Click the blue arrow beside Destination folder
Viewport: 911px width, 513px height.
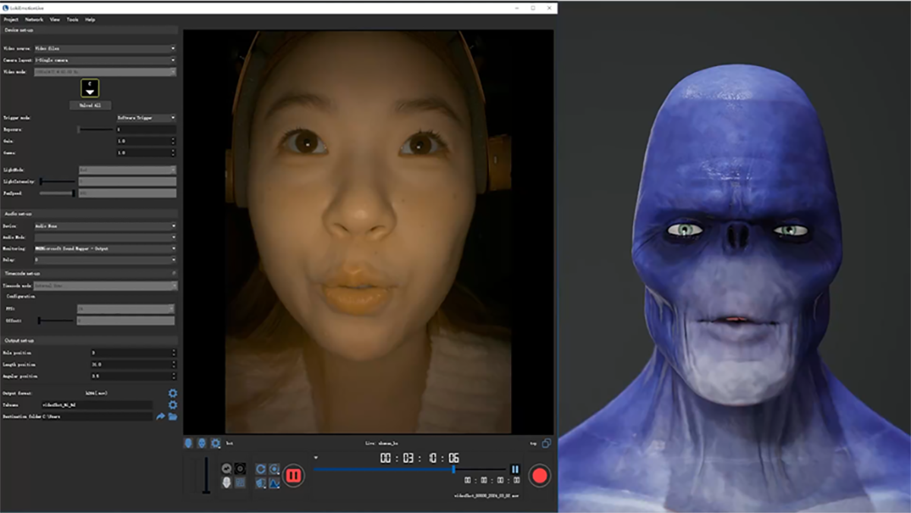(161, 417)
